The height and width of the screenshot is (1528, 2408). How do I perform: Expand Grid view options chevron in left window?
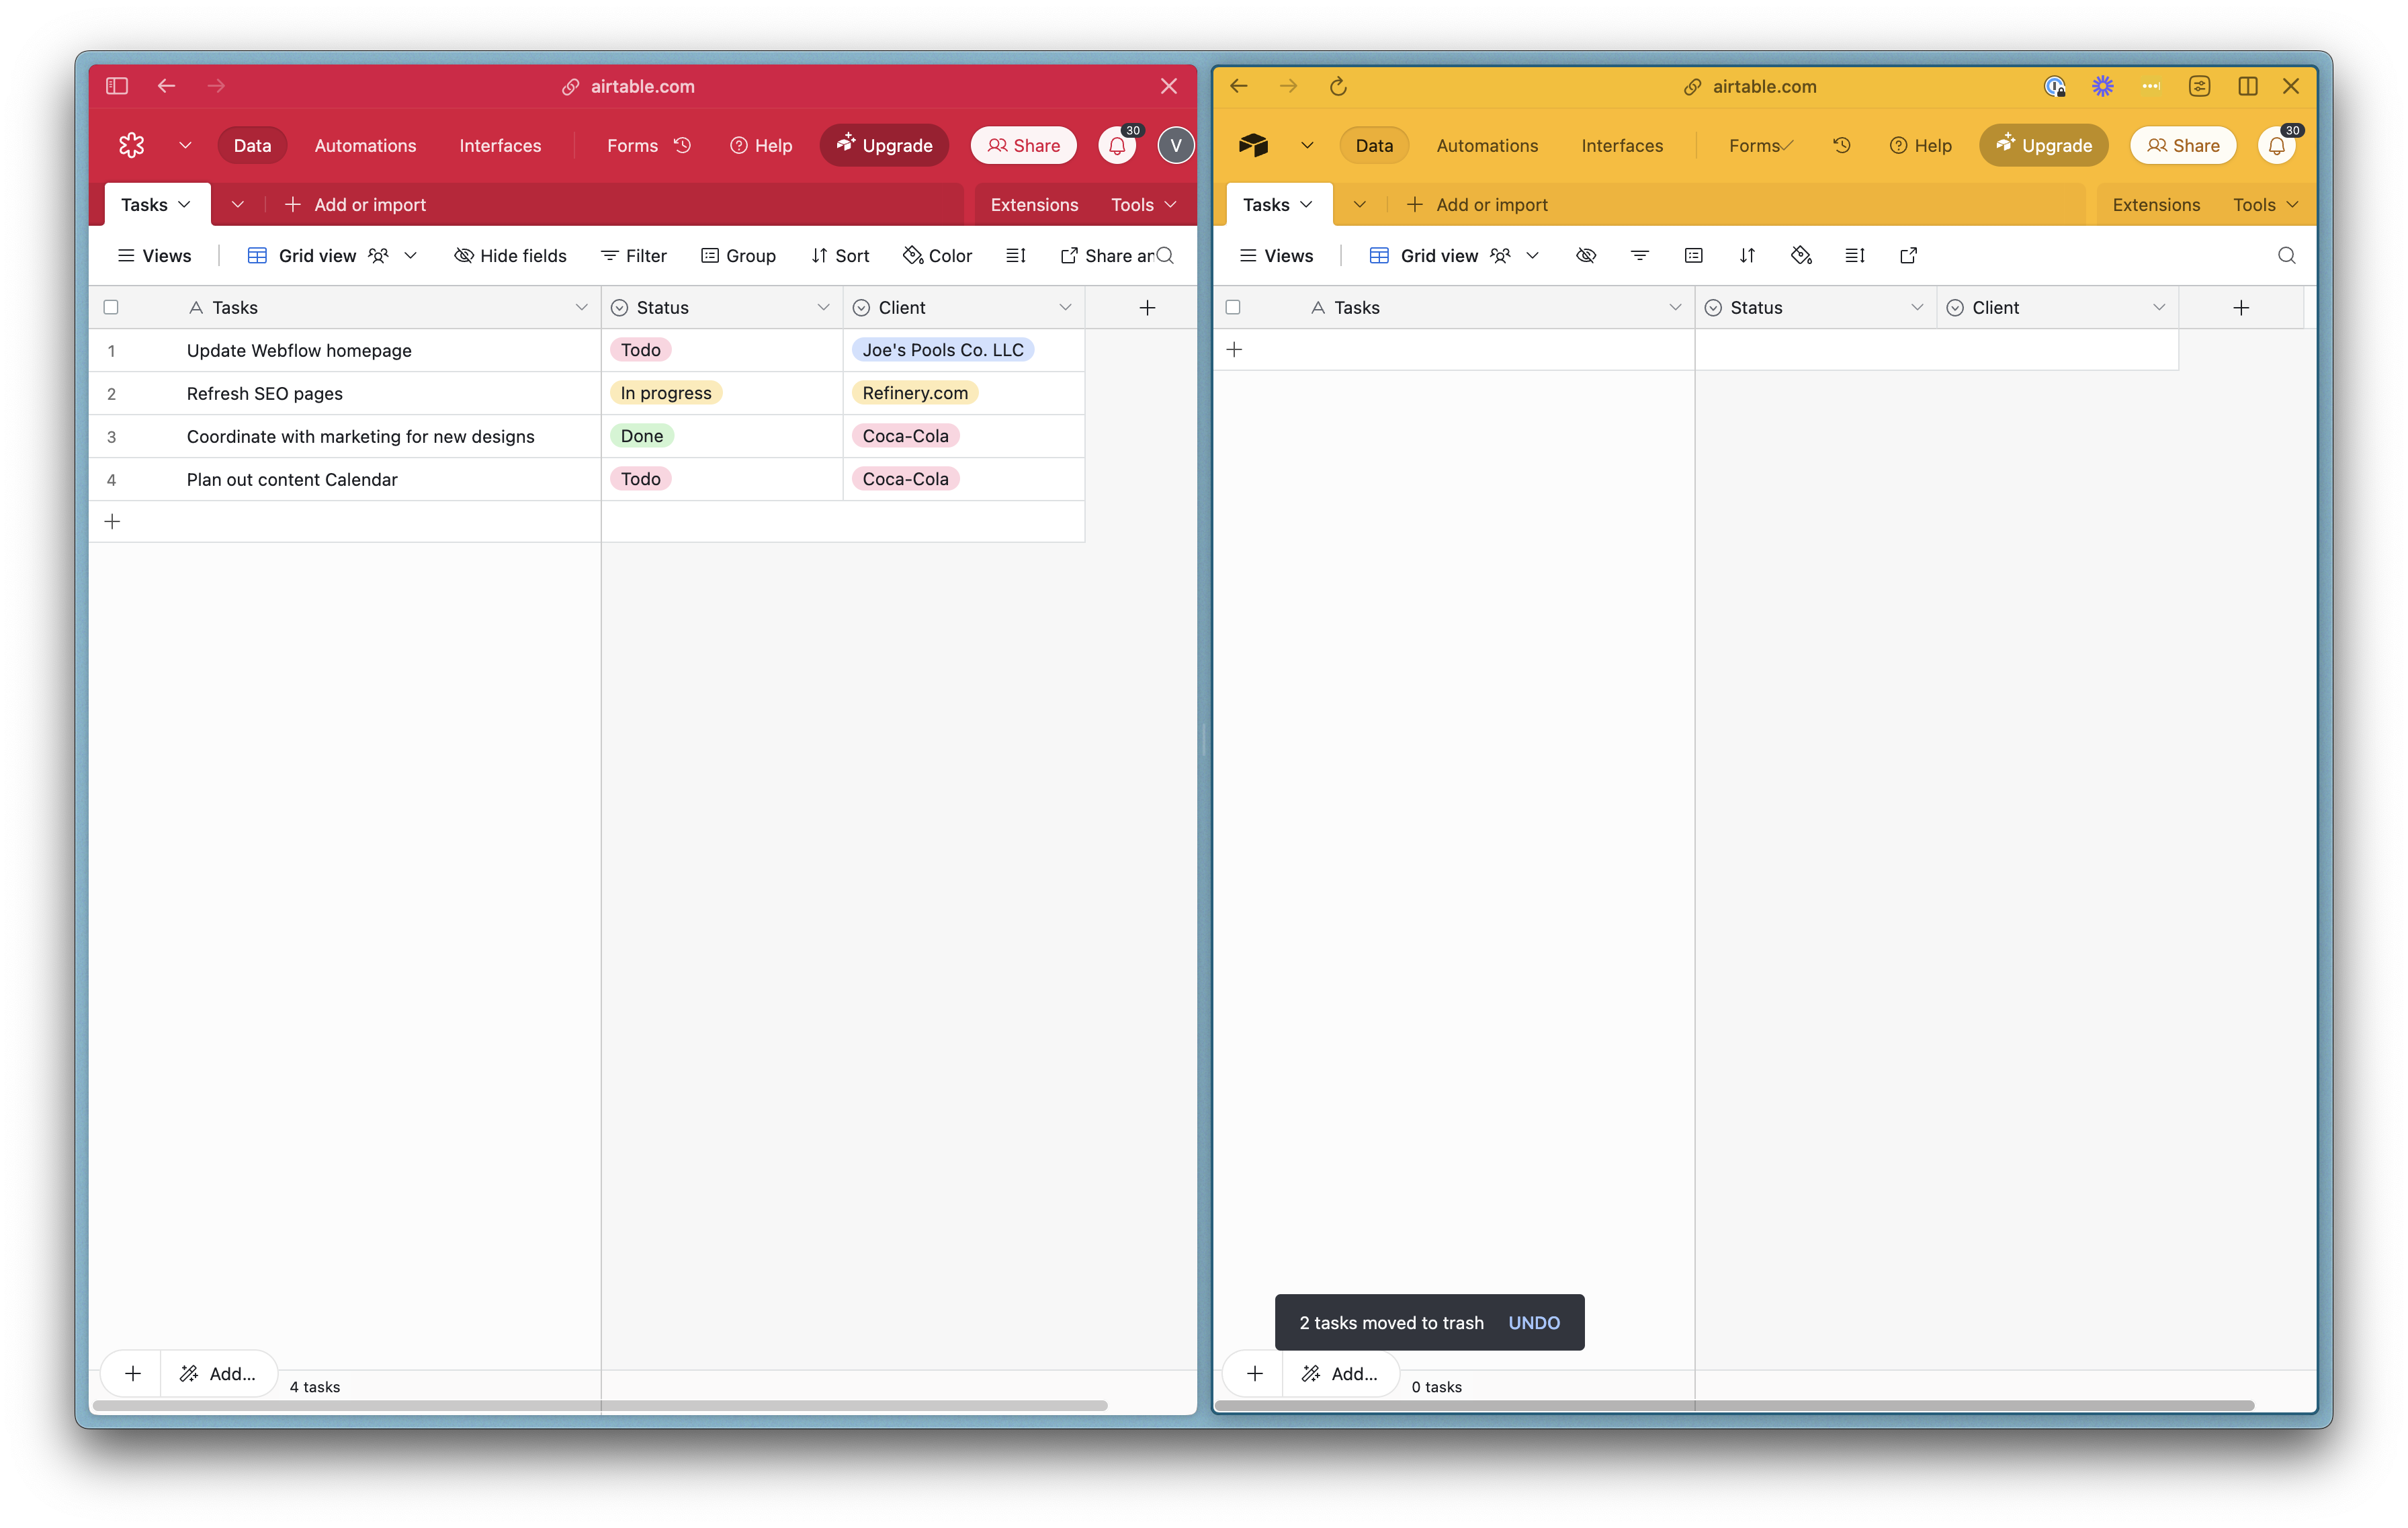tap(410, 255)
